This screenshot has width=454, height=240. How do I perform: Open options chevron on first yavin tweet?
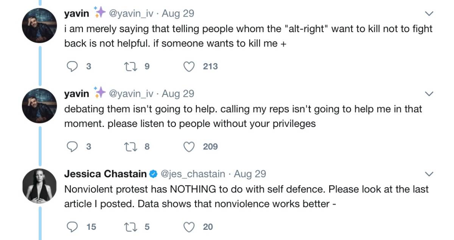[429, 14]
